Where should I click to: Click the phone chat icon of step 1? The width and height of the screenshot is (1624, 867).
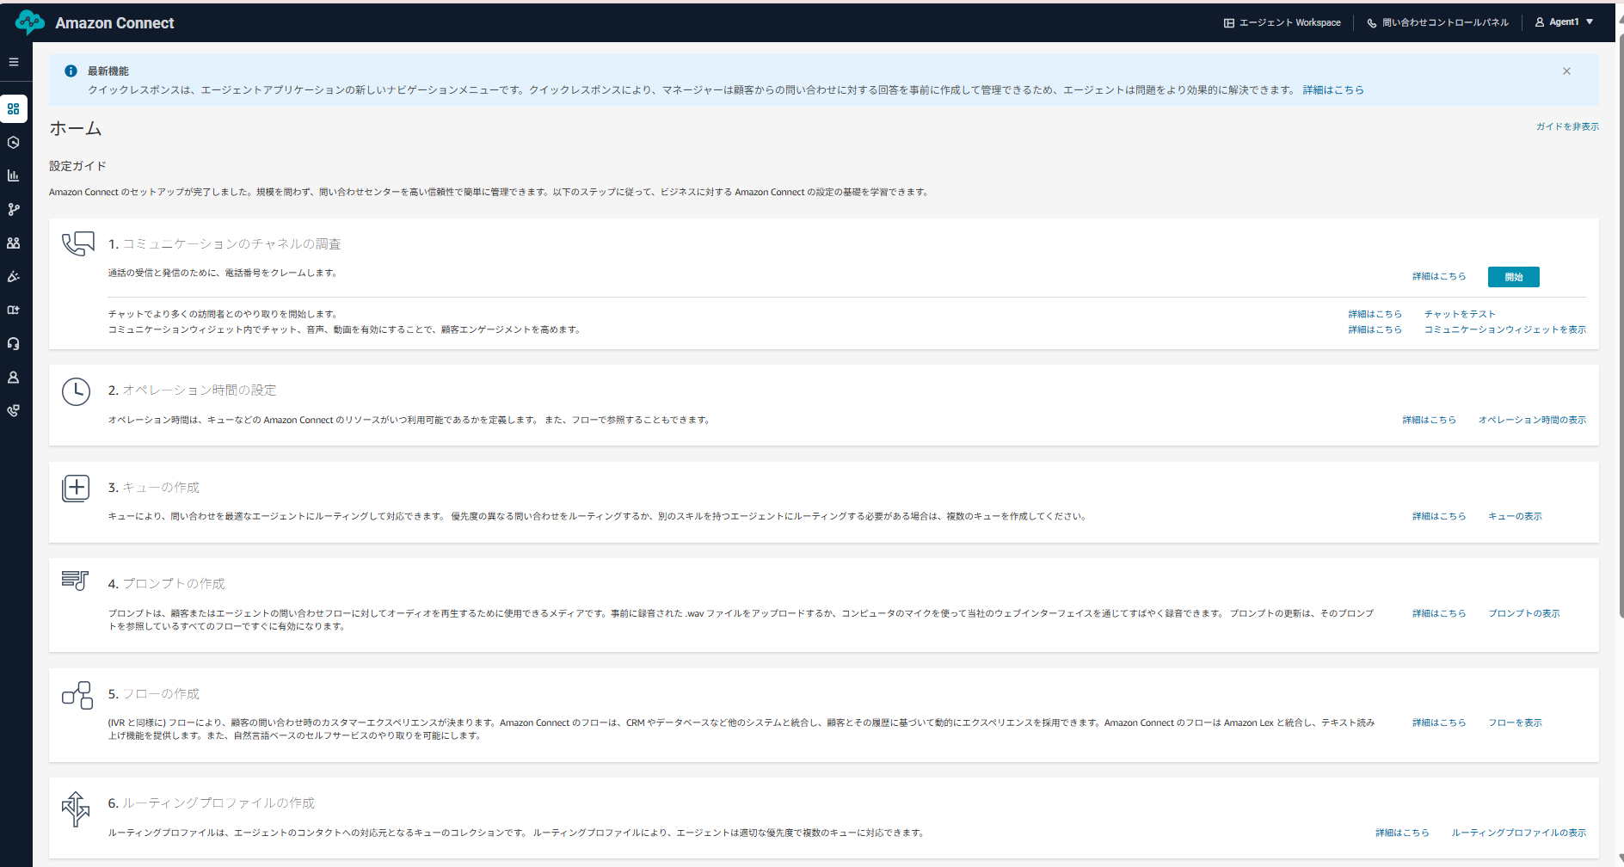click(x=77, y=243)
